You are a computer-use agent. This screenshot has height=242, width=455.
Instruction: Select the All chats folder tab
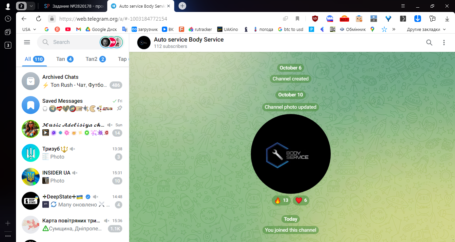[x=34, y=59]
